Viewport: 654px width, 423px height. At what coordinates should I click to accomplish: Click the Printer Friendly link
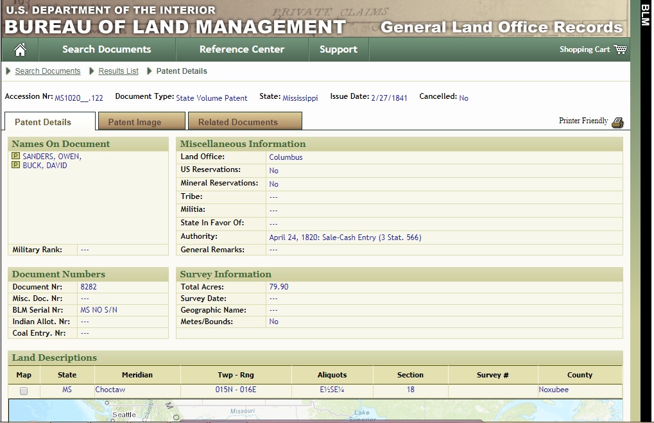pyautogui.click(x=583, y=121)
